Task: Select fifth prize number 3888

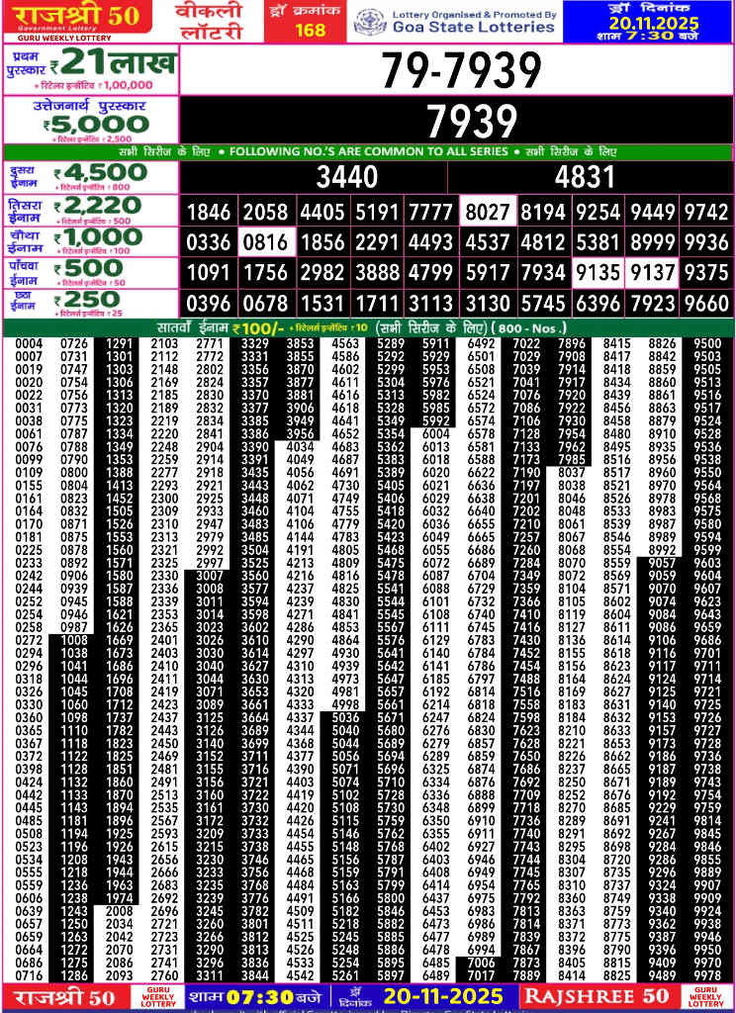Action: click(x=377, y=273)
